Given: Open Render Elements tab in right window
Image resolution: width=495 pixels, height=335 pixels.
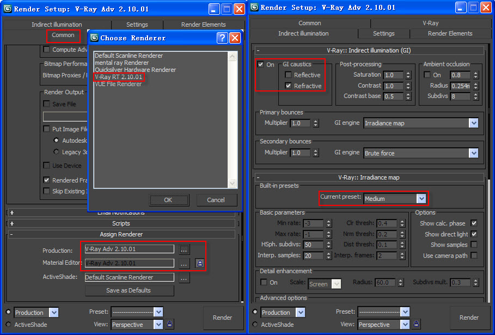Looking at the screenshot, I should (x=450, y=33).
